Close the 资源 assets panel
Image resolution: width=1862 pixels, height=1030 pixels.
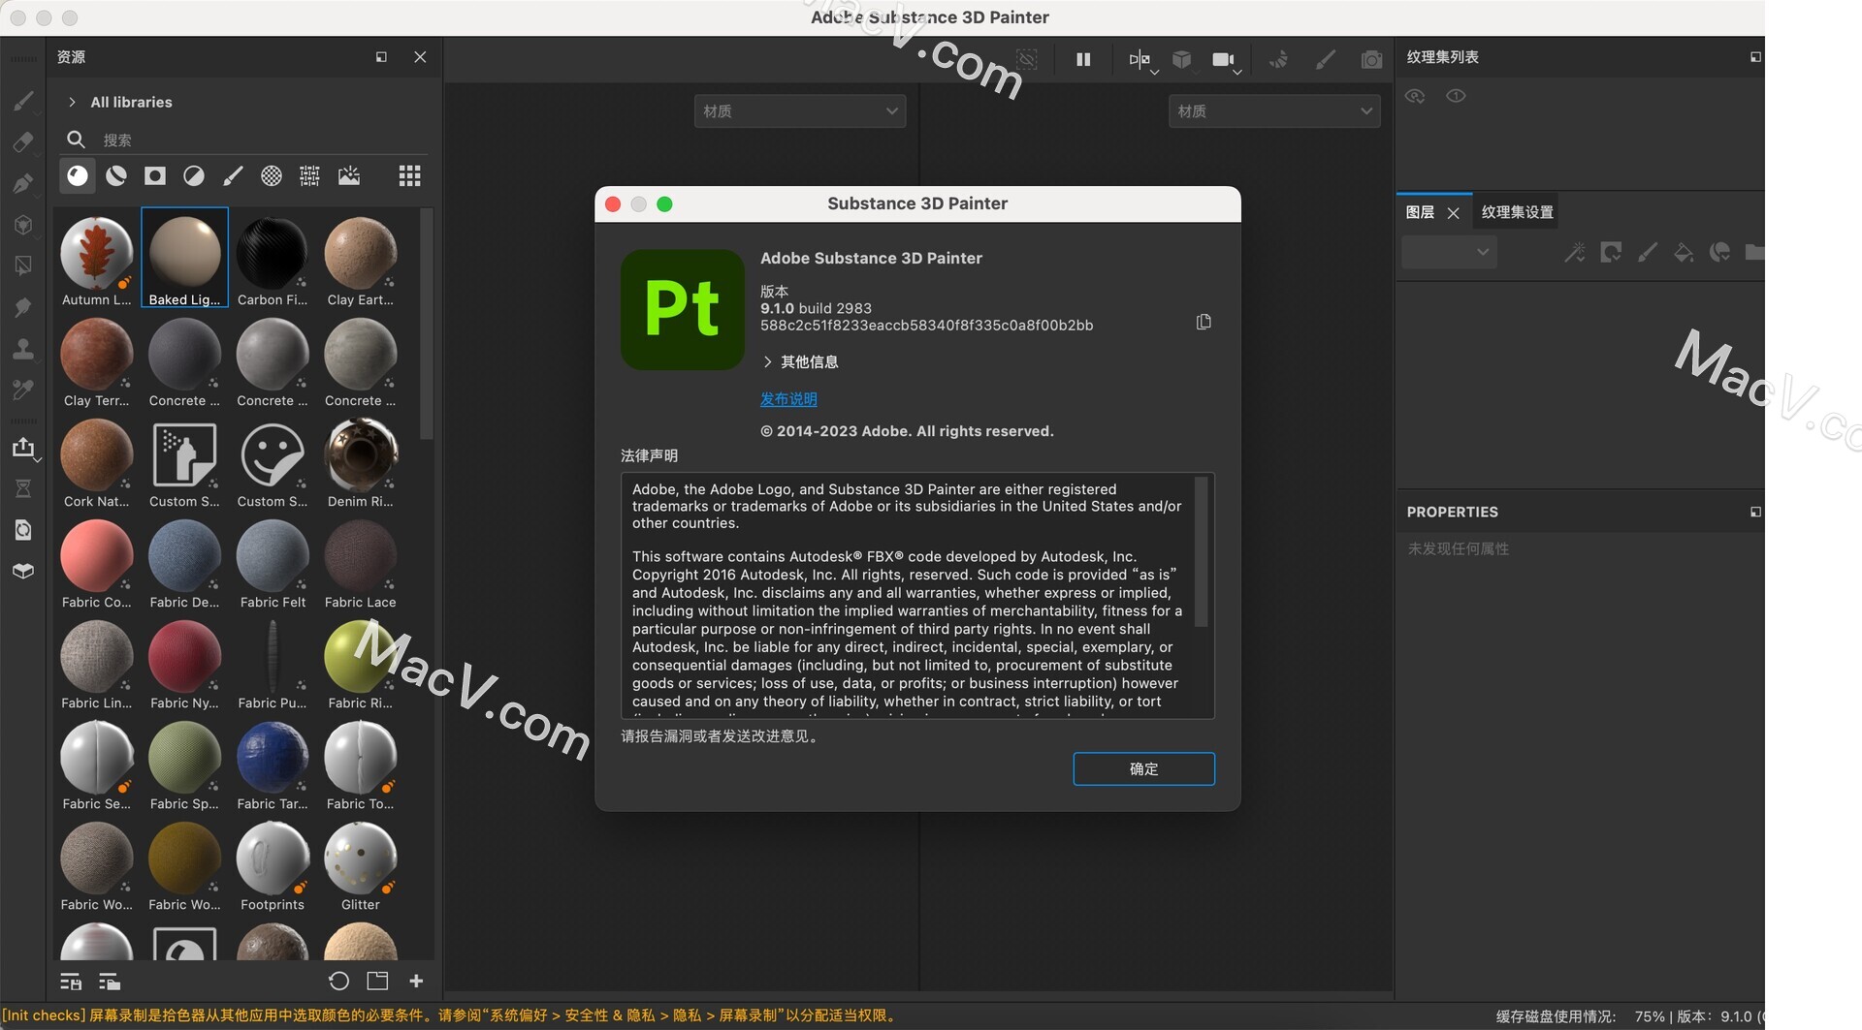point(420,57)
